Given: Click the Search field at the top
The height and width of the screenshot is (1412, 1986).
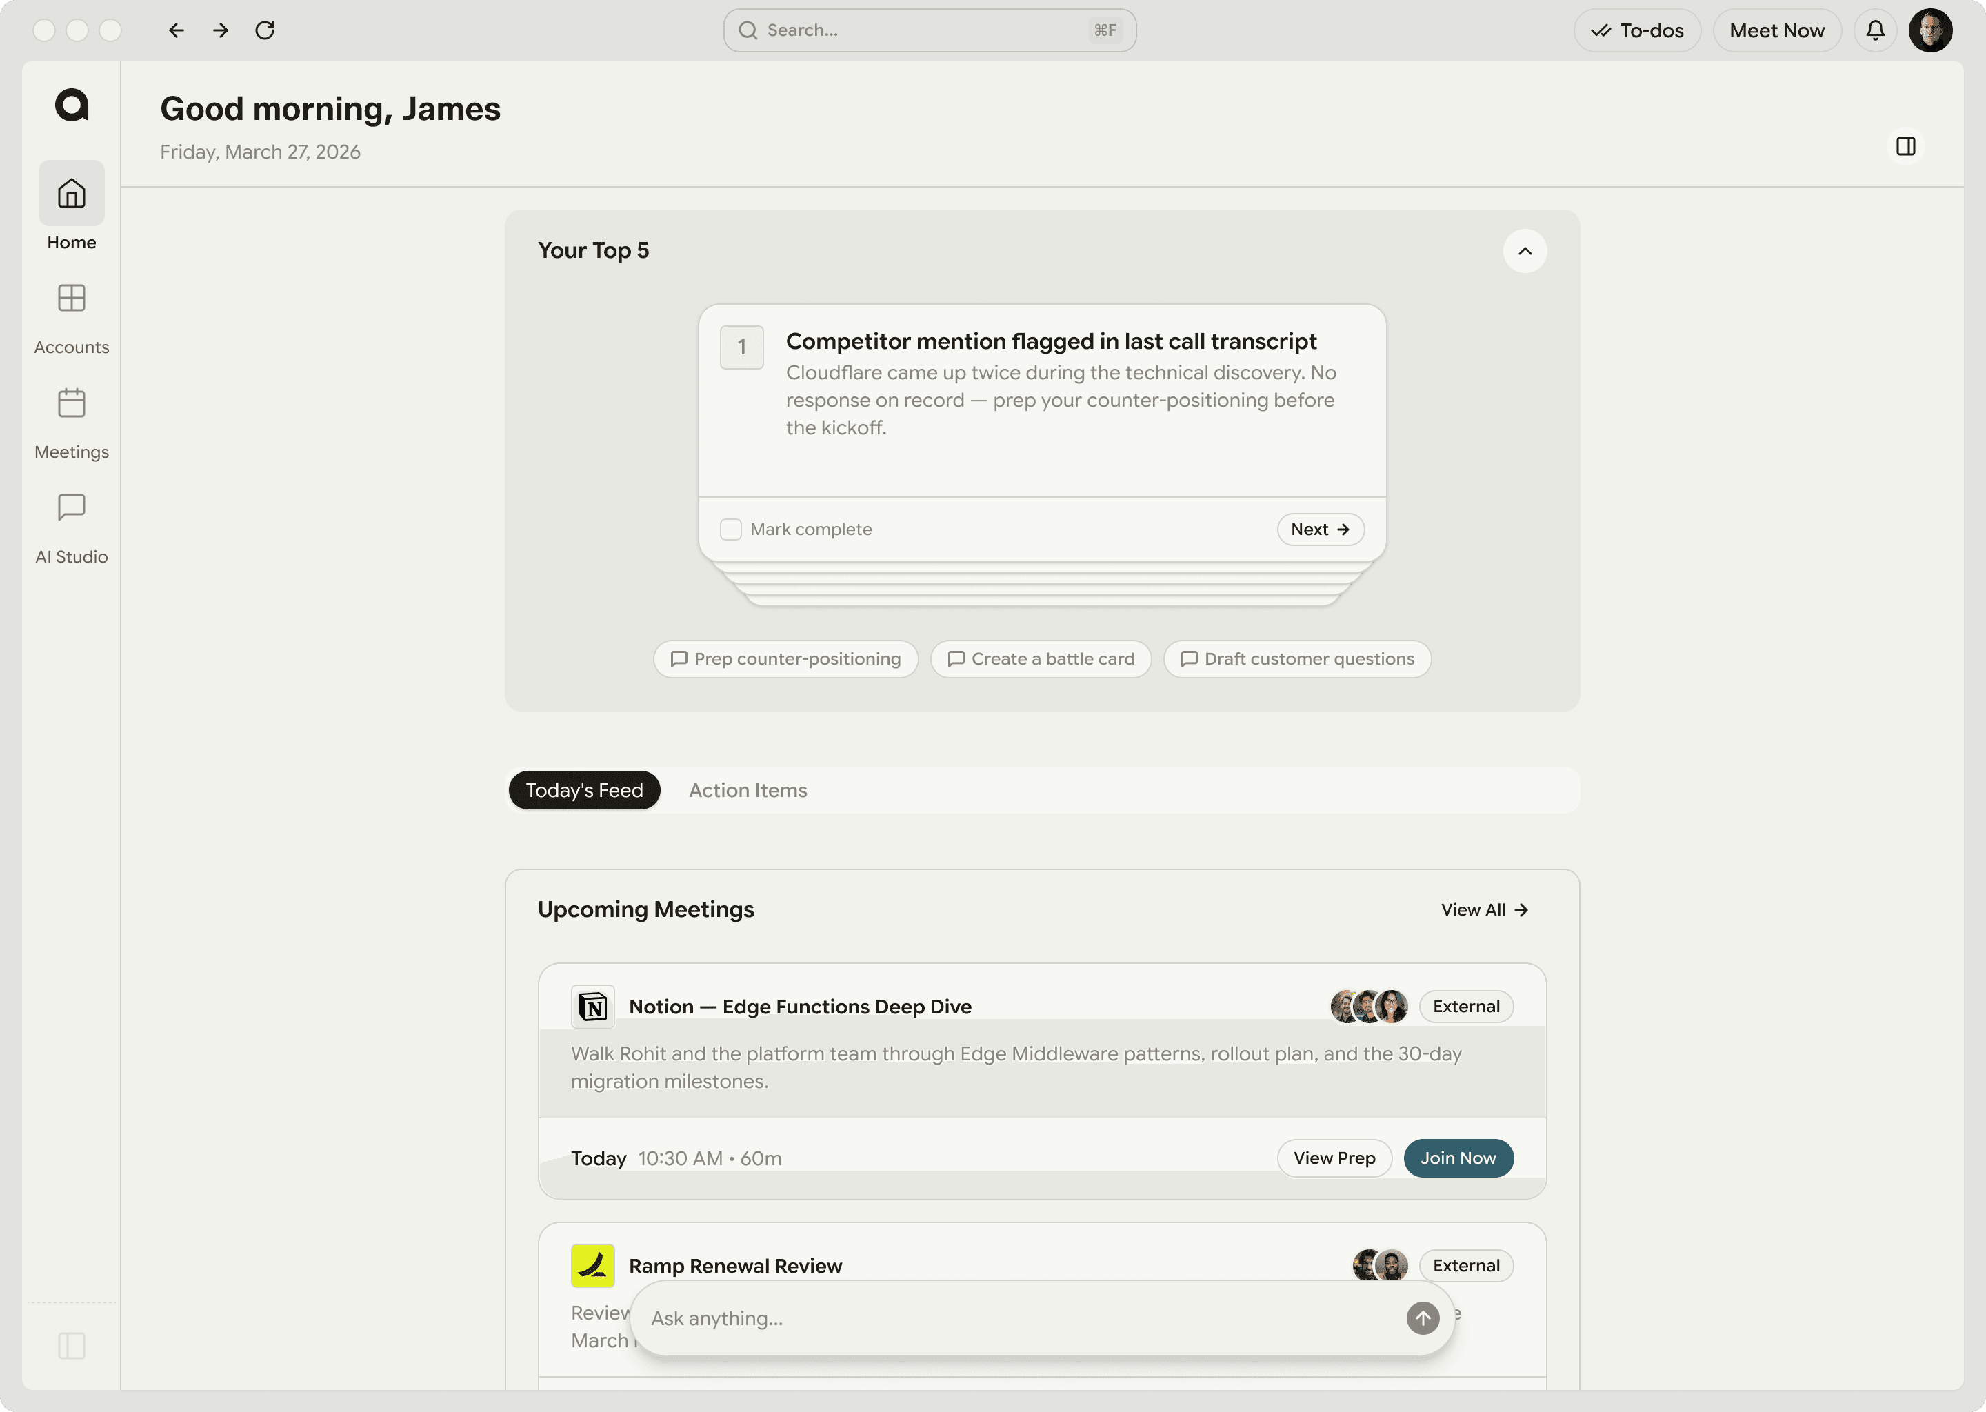Looking at the screenshot, I should pos(929,30).
